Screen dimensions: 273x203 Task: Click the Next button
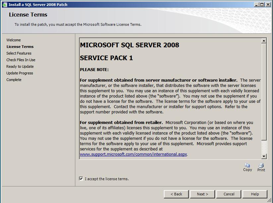click(202, 194)
